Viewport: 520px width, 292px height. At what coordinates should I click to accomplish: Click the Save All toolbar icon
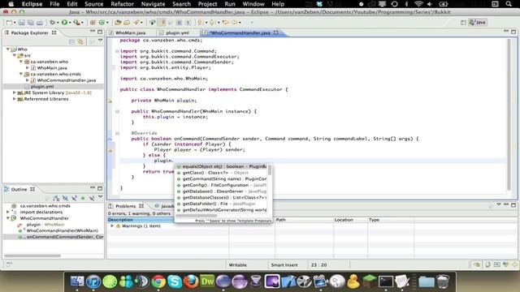click(31, 23)
